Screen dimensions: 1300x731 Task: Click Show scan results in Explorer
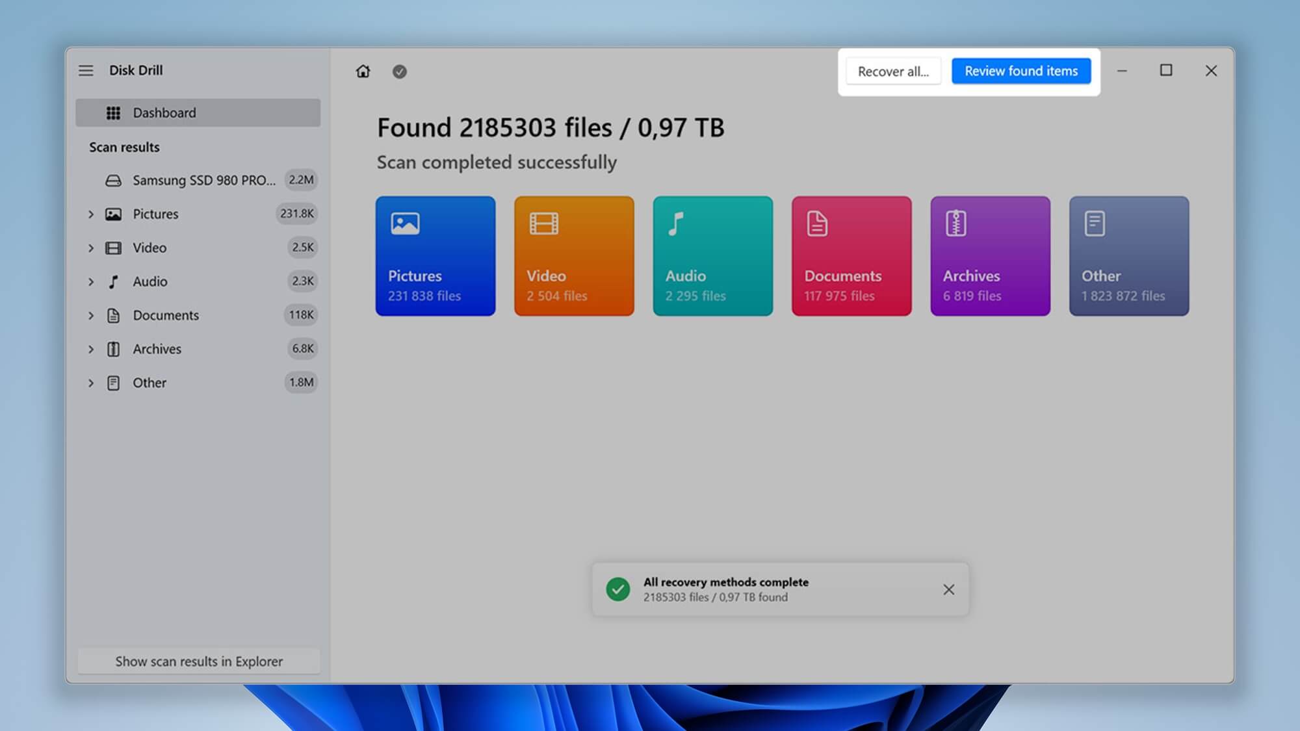click(199, 661)
